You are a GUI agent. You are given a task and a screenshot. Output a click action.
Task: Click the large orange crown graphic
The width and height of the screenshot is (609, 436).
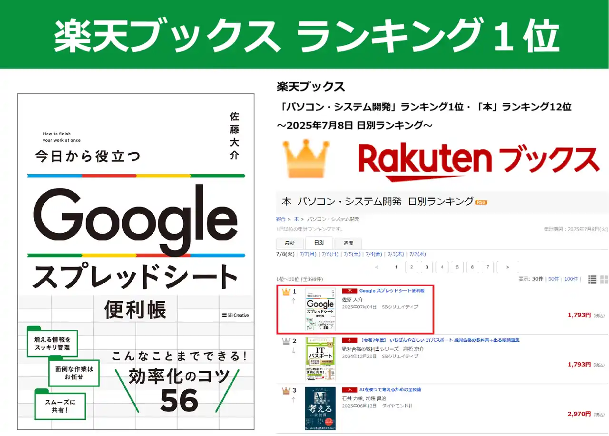(306, 159)
